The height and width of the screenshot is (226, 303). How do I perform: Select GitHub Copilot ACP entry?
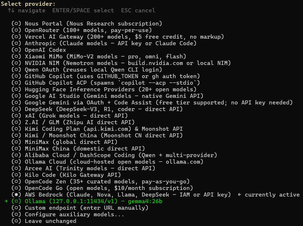16,83
